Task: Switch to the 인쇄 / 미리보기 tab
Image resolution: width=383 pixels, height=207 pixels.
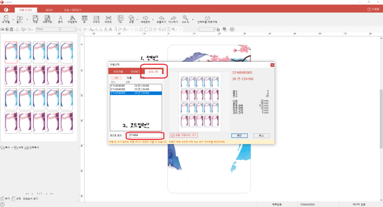Action: point(73,10)
